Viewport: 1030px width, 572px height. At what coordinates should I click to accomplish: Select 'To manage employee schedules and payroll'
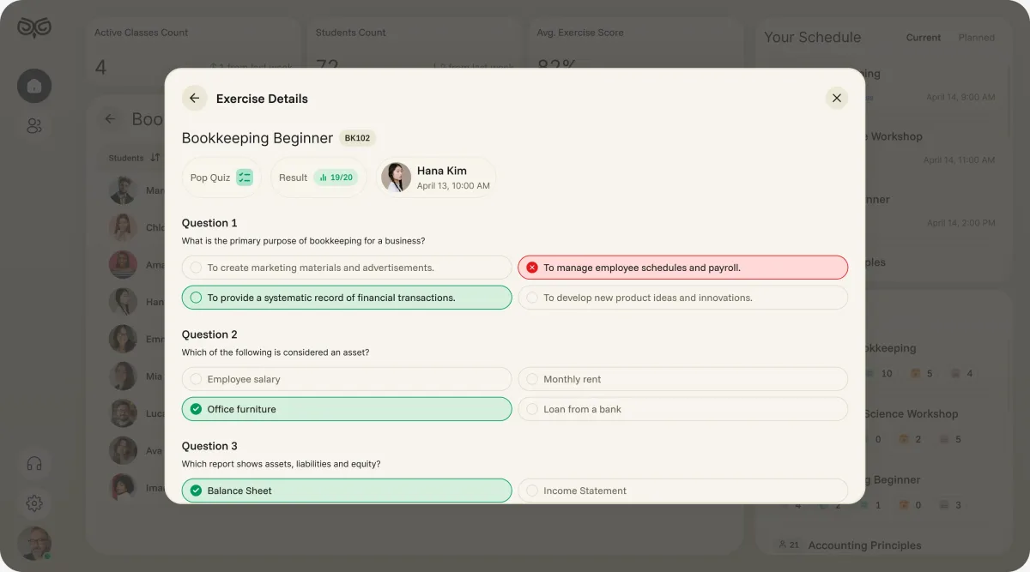point(682,268)
